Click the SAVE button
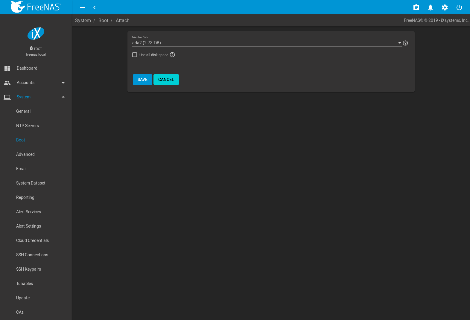Image resolution: width=470 pixels, height=320 pixels. 142,80
